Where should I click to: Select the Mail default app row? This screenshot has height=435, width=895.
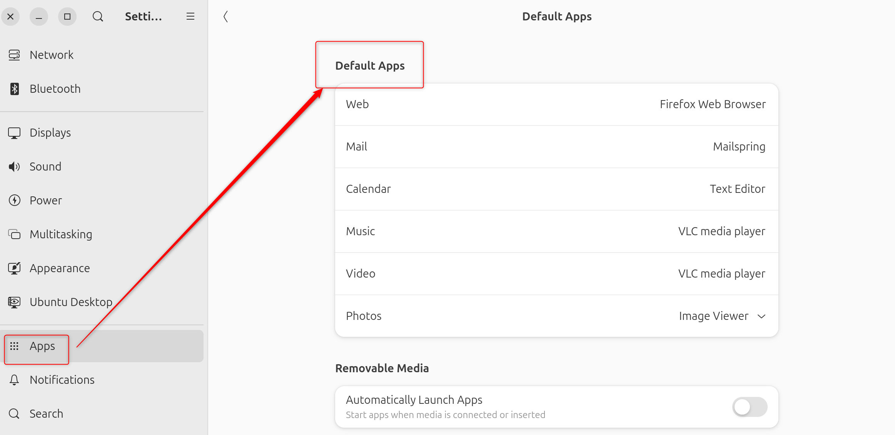click(x=556, y=147)
